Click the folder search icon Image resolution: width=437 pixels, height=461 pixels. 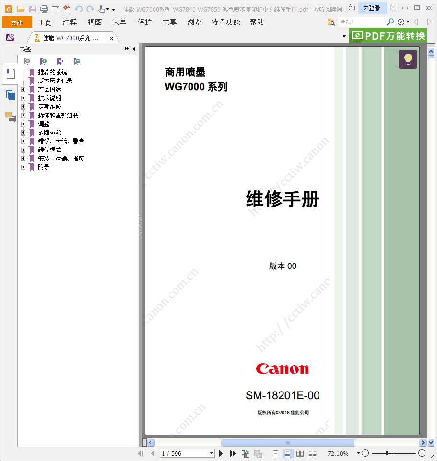point(331,22)
